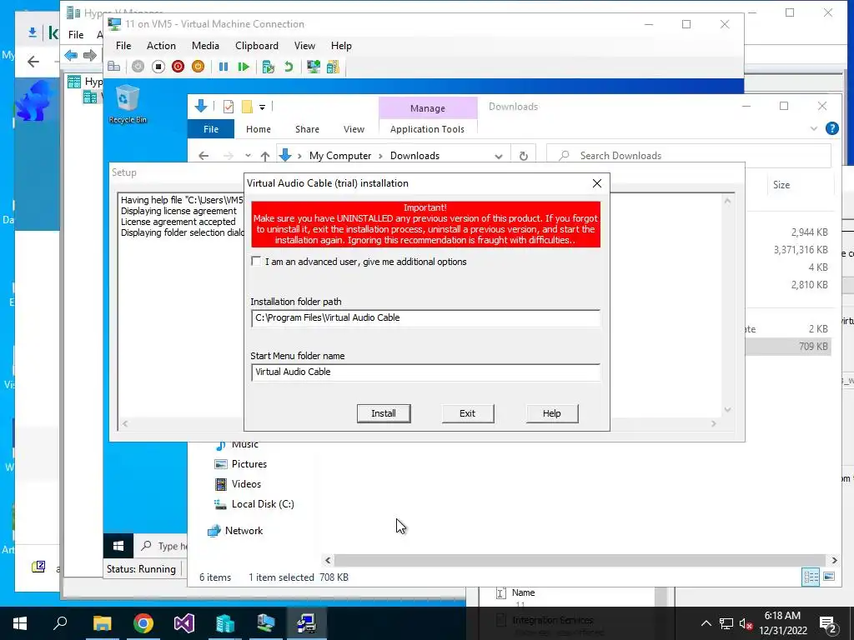Click the Search Downloads field
This screenshot has height=640, width=854.
[x=688, y=156]
